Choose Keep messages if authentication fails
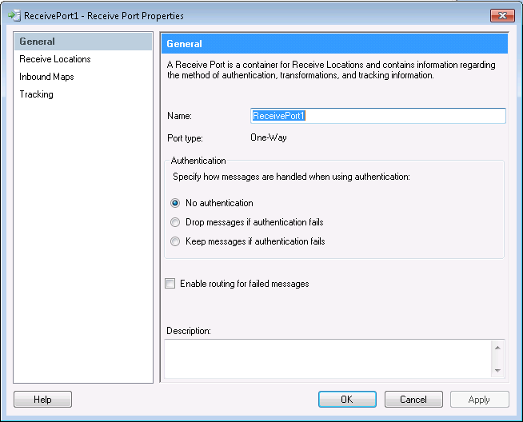The height and width of the screenshot is (422, 523). pyautogui.click(x=176, y=241)
